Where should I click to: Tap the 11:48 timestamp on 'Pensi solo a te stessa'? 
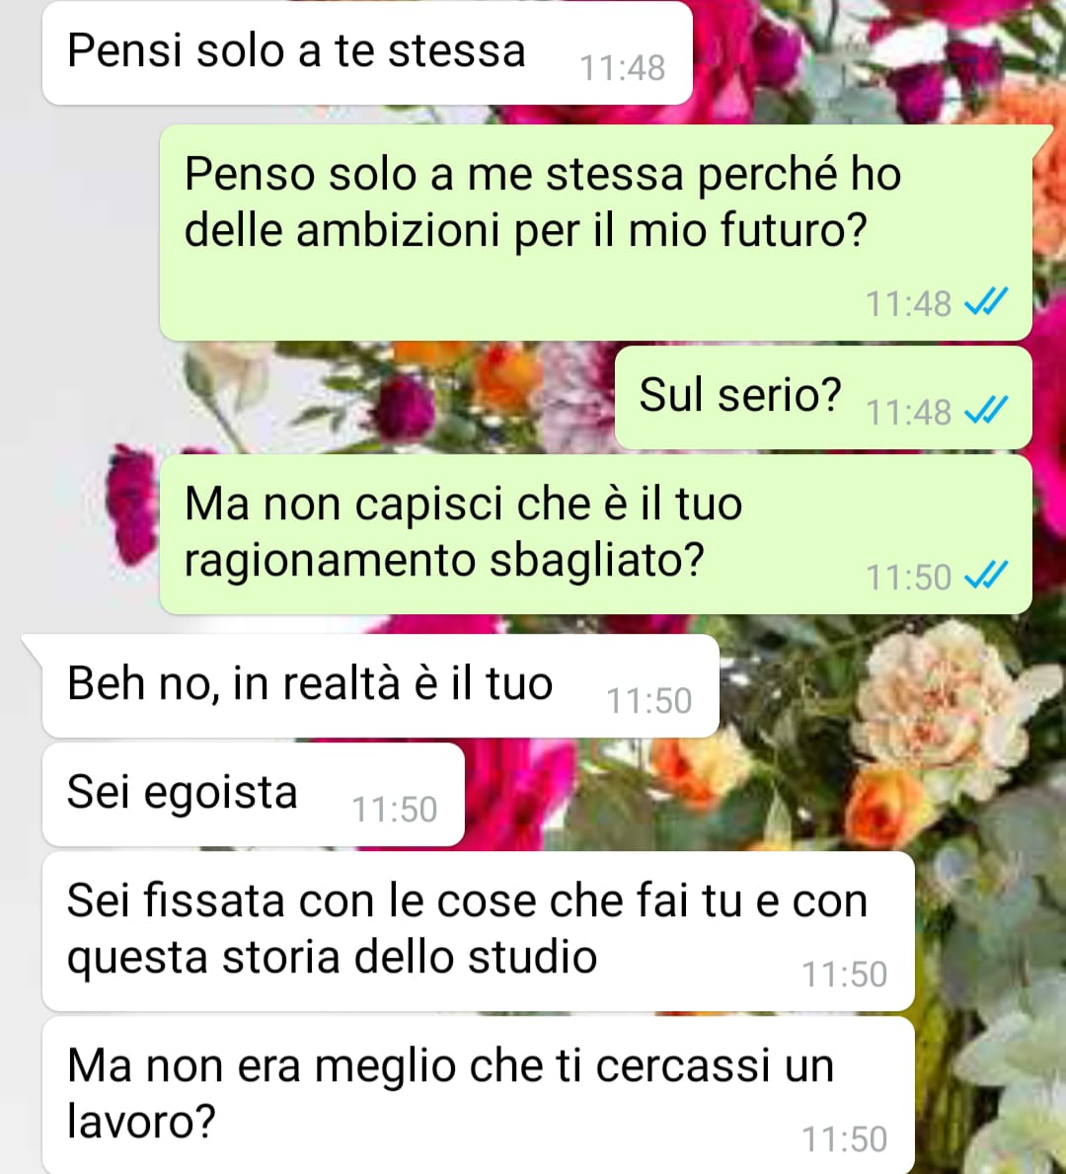pos(622,68)
